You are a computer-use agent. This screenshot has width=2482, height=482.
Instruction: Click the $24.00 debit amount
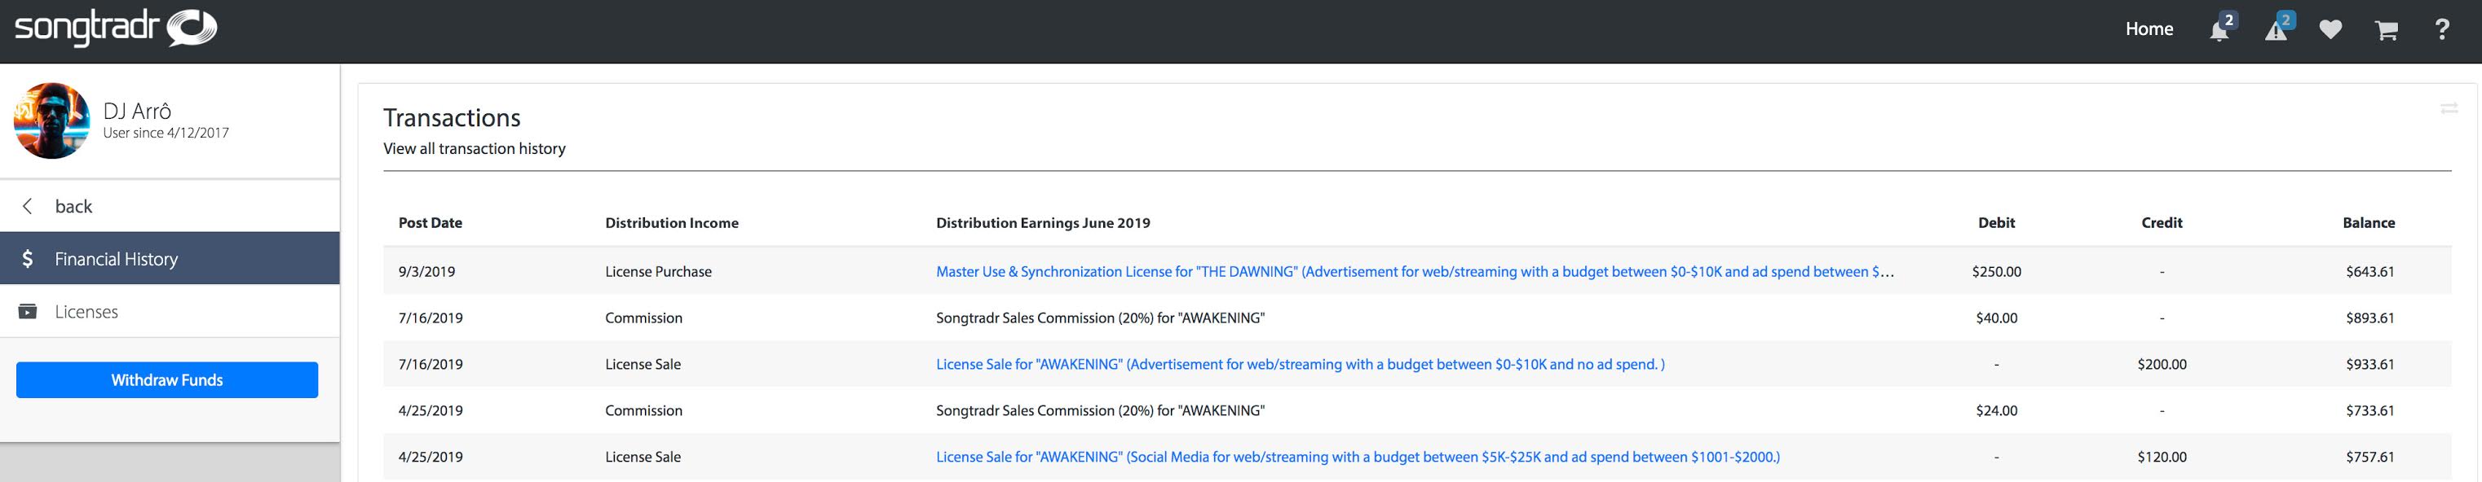(1996, 411)
